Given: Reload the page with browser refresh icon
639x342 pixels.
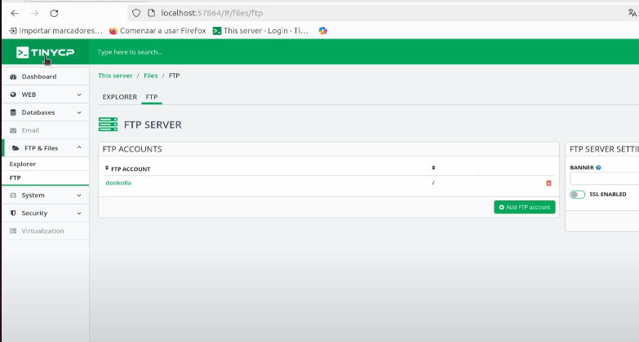Looking at the screenshot, I should [x=54, y=13].
